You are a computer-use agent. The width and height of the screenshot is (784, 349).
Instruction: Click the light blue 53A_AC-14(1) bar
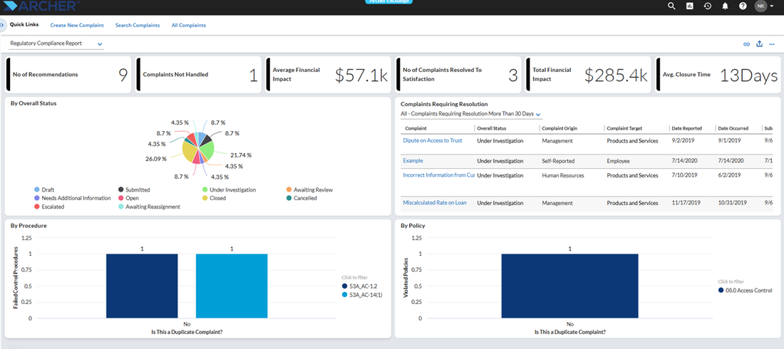pyautogui.click(x=232, y=286)
